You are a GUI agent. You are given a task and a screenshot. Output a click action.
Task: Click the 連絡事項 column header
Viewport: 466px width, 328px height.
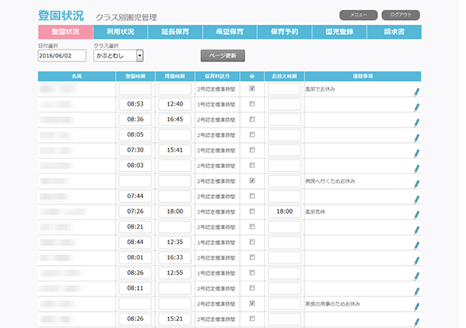pyautogui.click(x=363, y=76)
